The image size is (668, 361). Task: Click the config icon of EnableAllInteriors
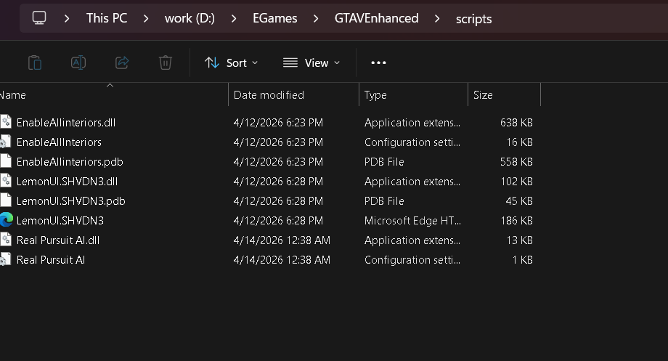[x=6, y=142]
